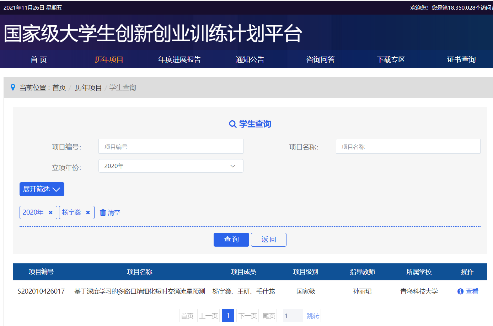Go to 年度进展报告 in navigation
The height and width of the screenshot is (326, 493).
(x=179, y=59)
